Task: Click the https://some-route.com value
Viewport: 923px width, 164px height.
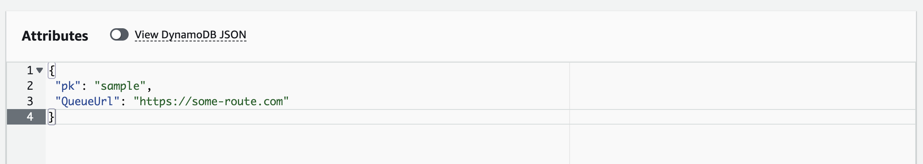Action: [x=211, y=101]
